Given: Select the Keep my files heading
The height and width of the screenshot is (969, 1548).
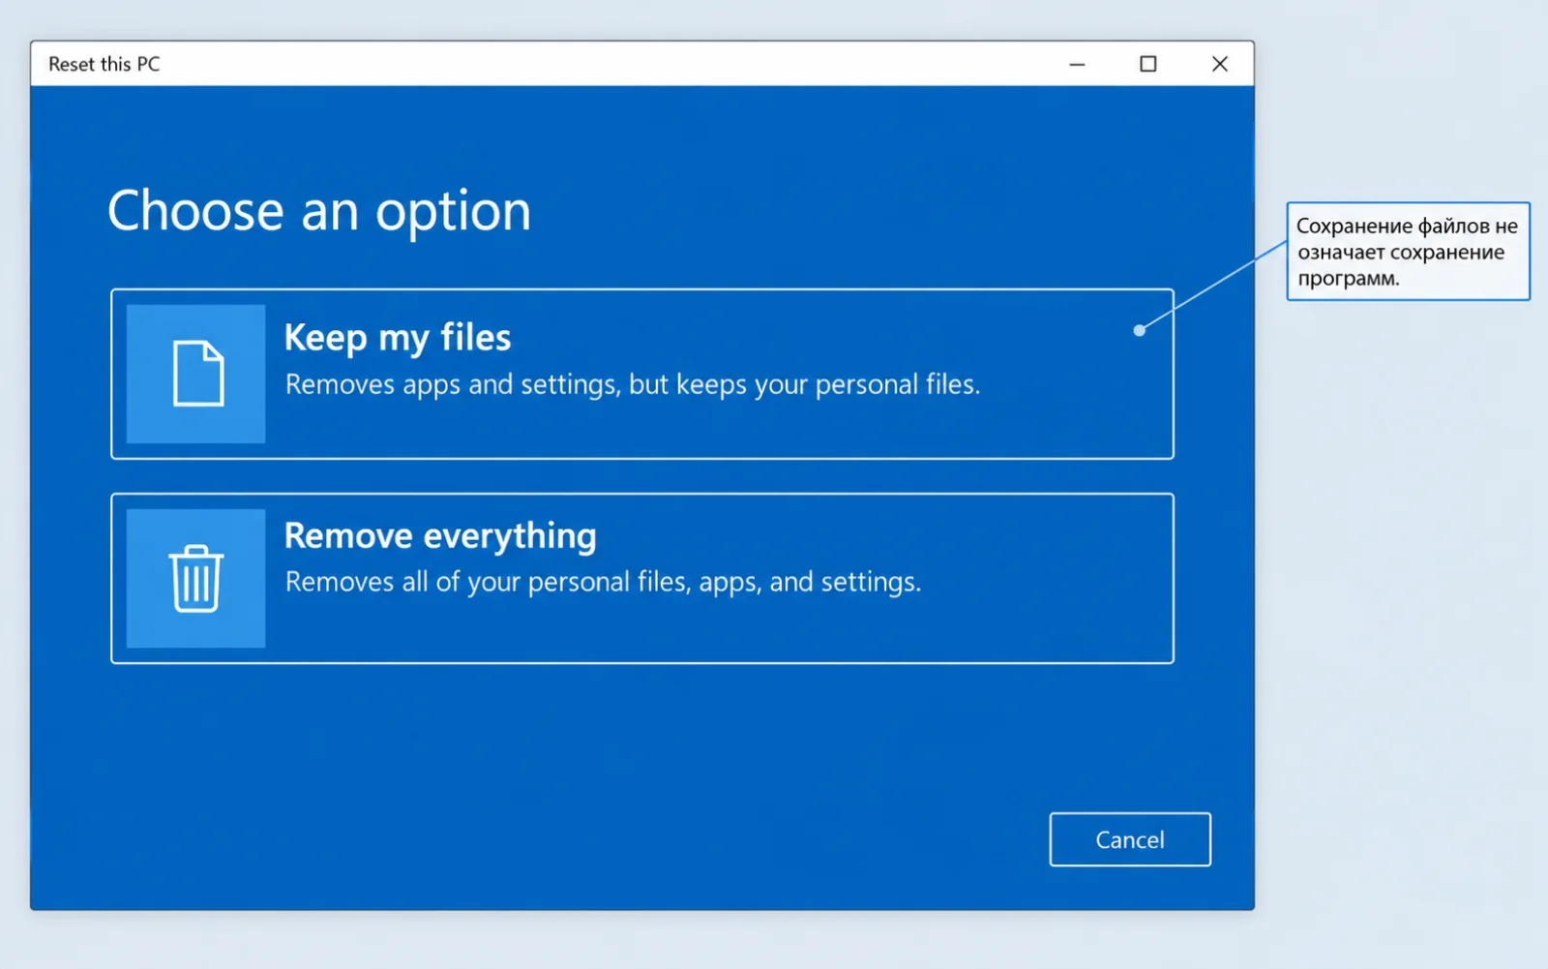Looking at the screenshot, I should point(398,338).
